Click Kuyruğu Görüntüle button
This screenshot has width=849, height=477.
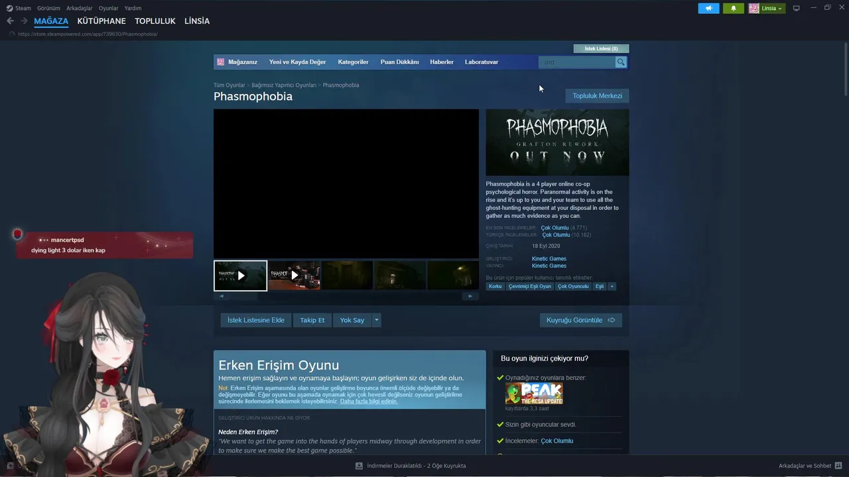[x=580, y=320]
